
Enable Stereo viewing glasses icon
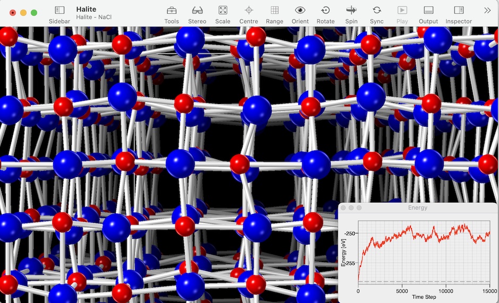(197, 11)
